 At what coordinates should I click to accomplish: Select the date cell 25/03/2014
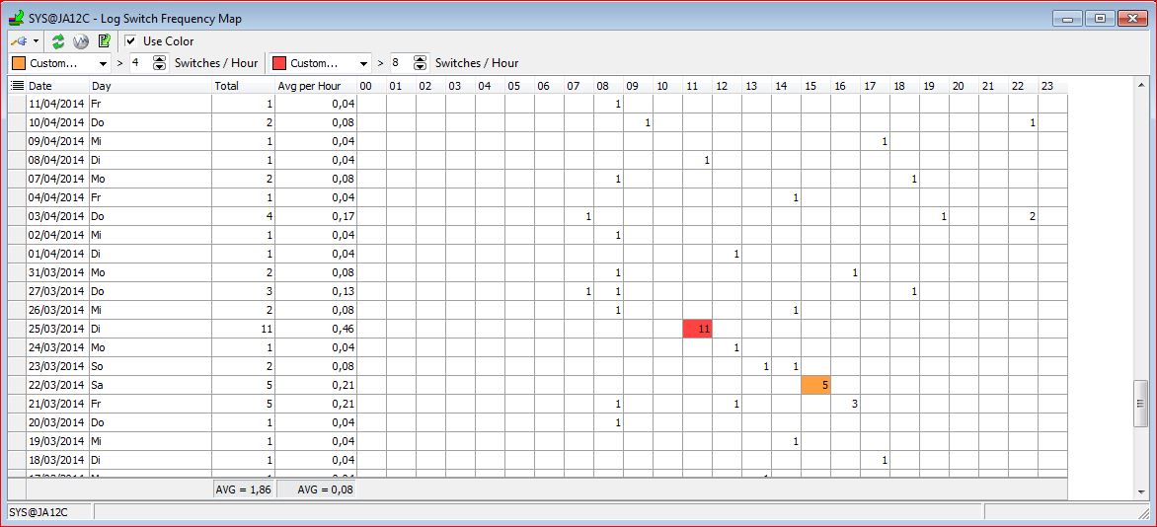(57, 330)
